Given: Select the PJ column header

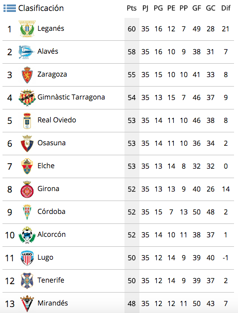Looking at the screenshot, I should pos(145,8).
